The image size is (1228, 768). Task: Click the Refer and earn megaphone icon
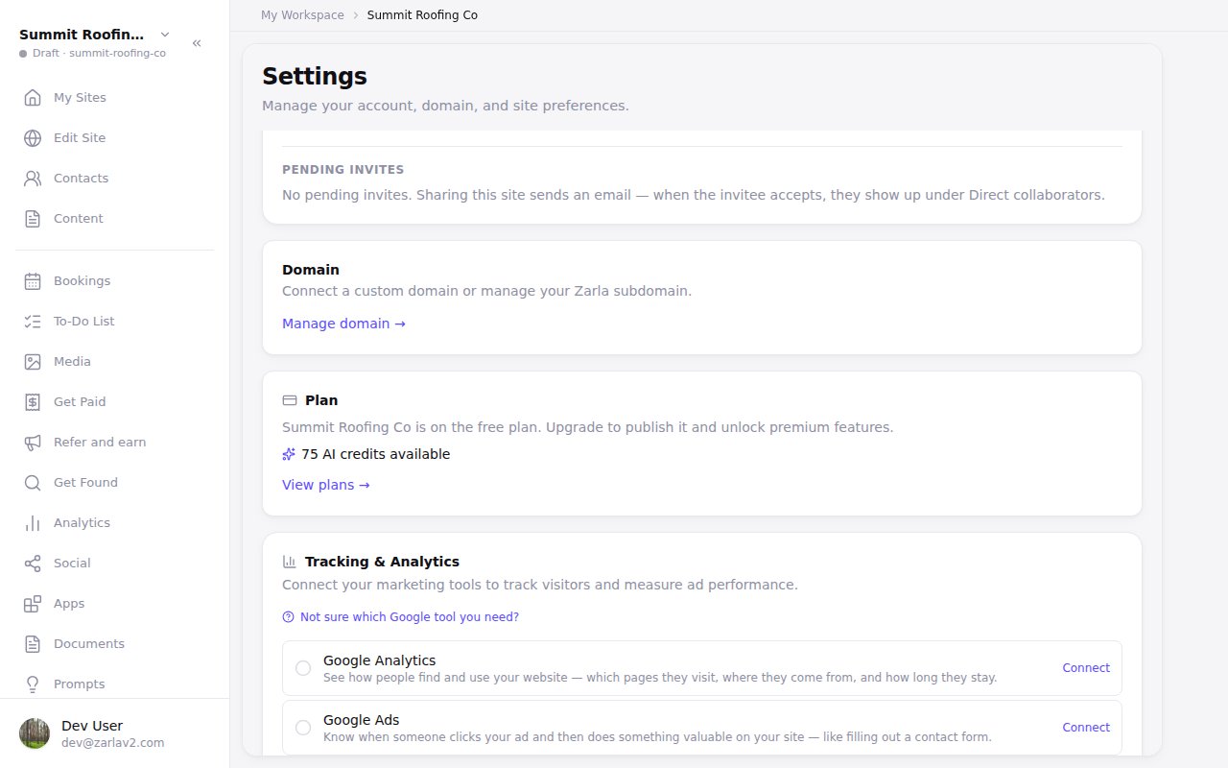click(x=33, y=443)
